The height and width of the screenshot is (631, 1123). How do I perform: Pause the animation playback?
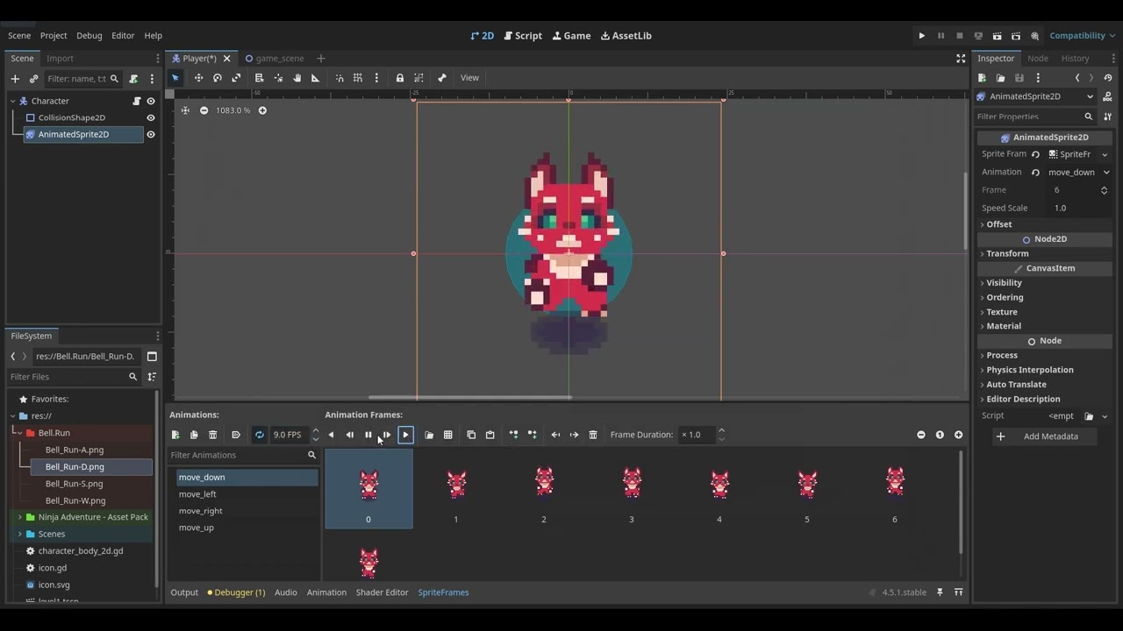point(368,435)
